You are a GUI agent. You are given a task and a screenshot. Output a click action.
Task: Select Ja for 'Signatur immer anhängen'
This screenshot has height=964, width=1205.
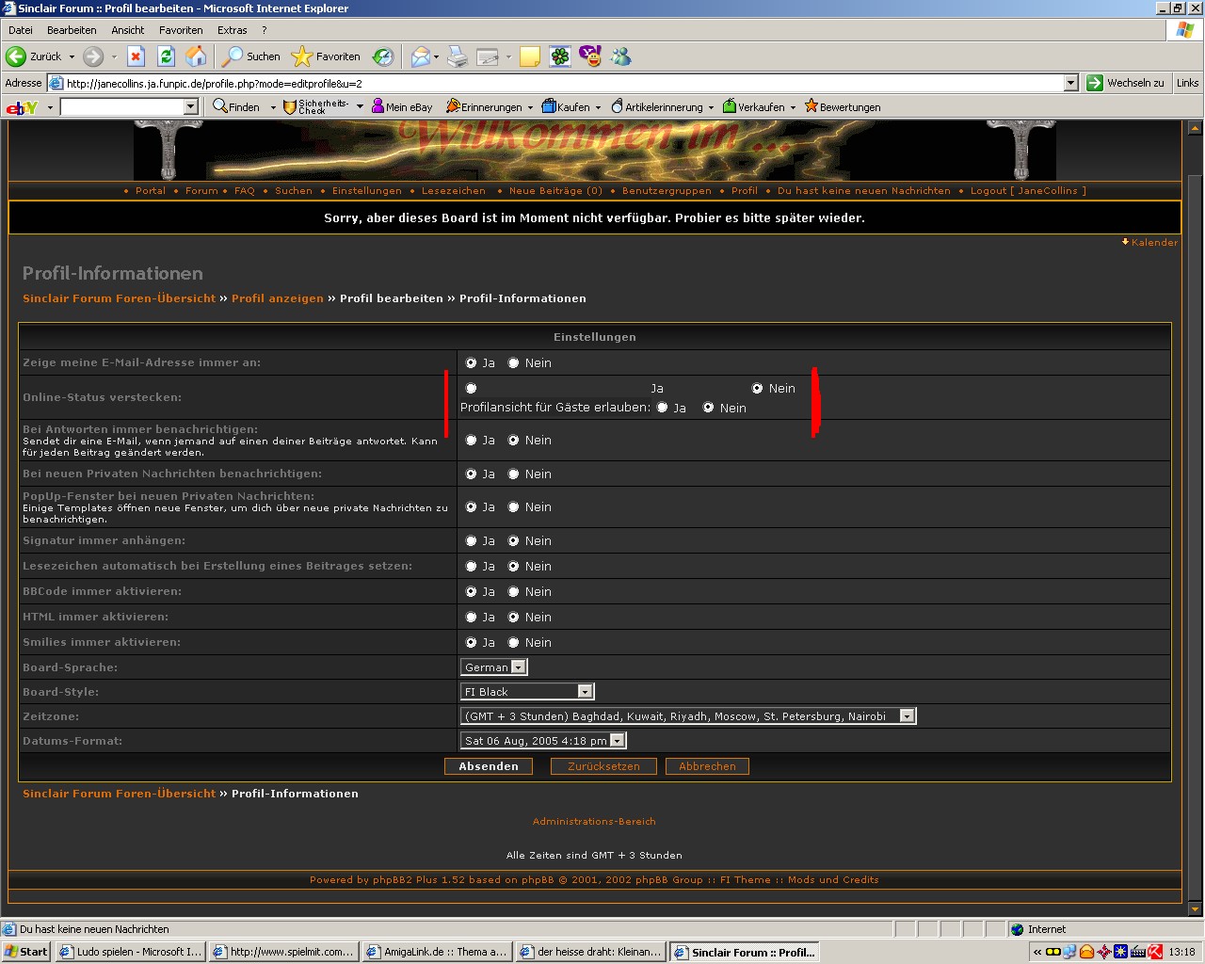pyautogui.click(x=472, y=541)
